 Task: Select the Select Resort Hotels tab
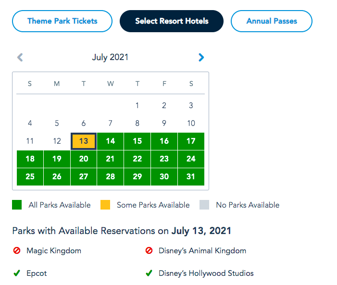pyautogui.click(x=172, y=21)
